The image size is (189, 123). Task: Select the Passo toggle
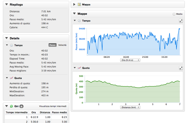[x=53, y=45]
